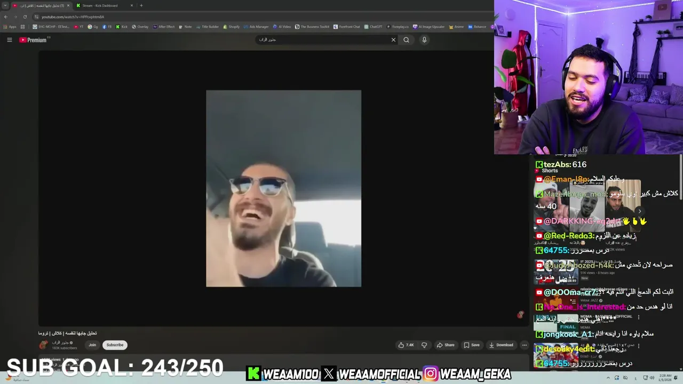Open options for the MDMA recommended video
The image size is (683, 384).
pyautogui.click(x=638, y=316)
